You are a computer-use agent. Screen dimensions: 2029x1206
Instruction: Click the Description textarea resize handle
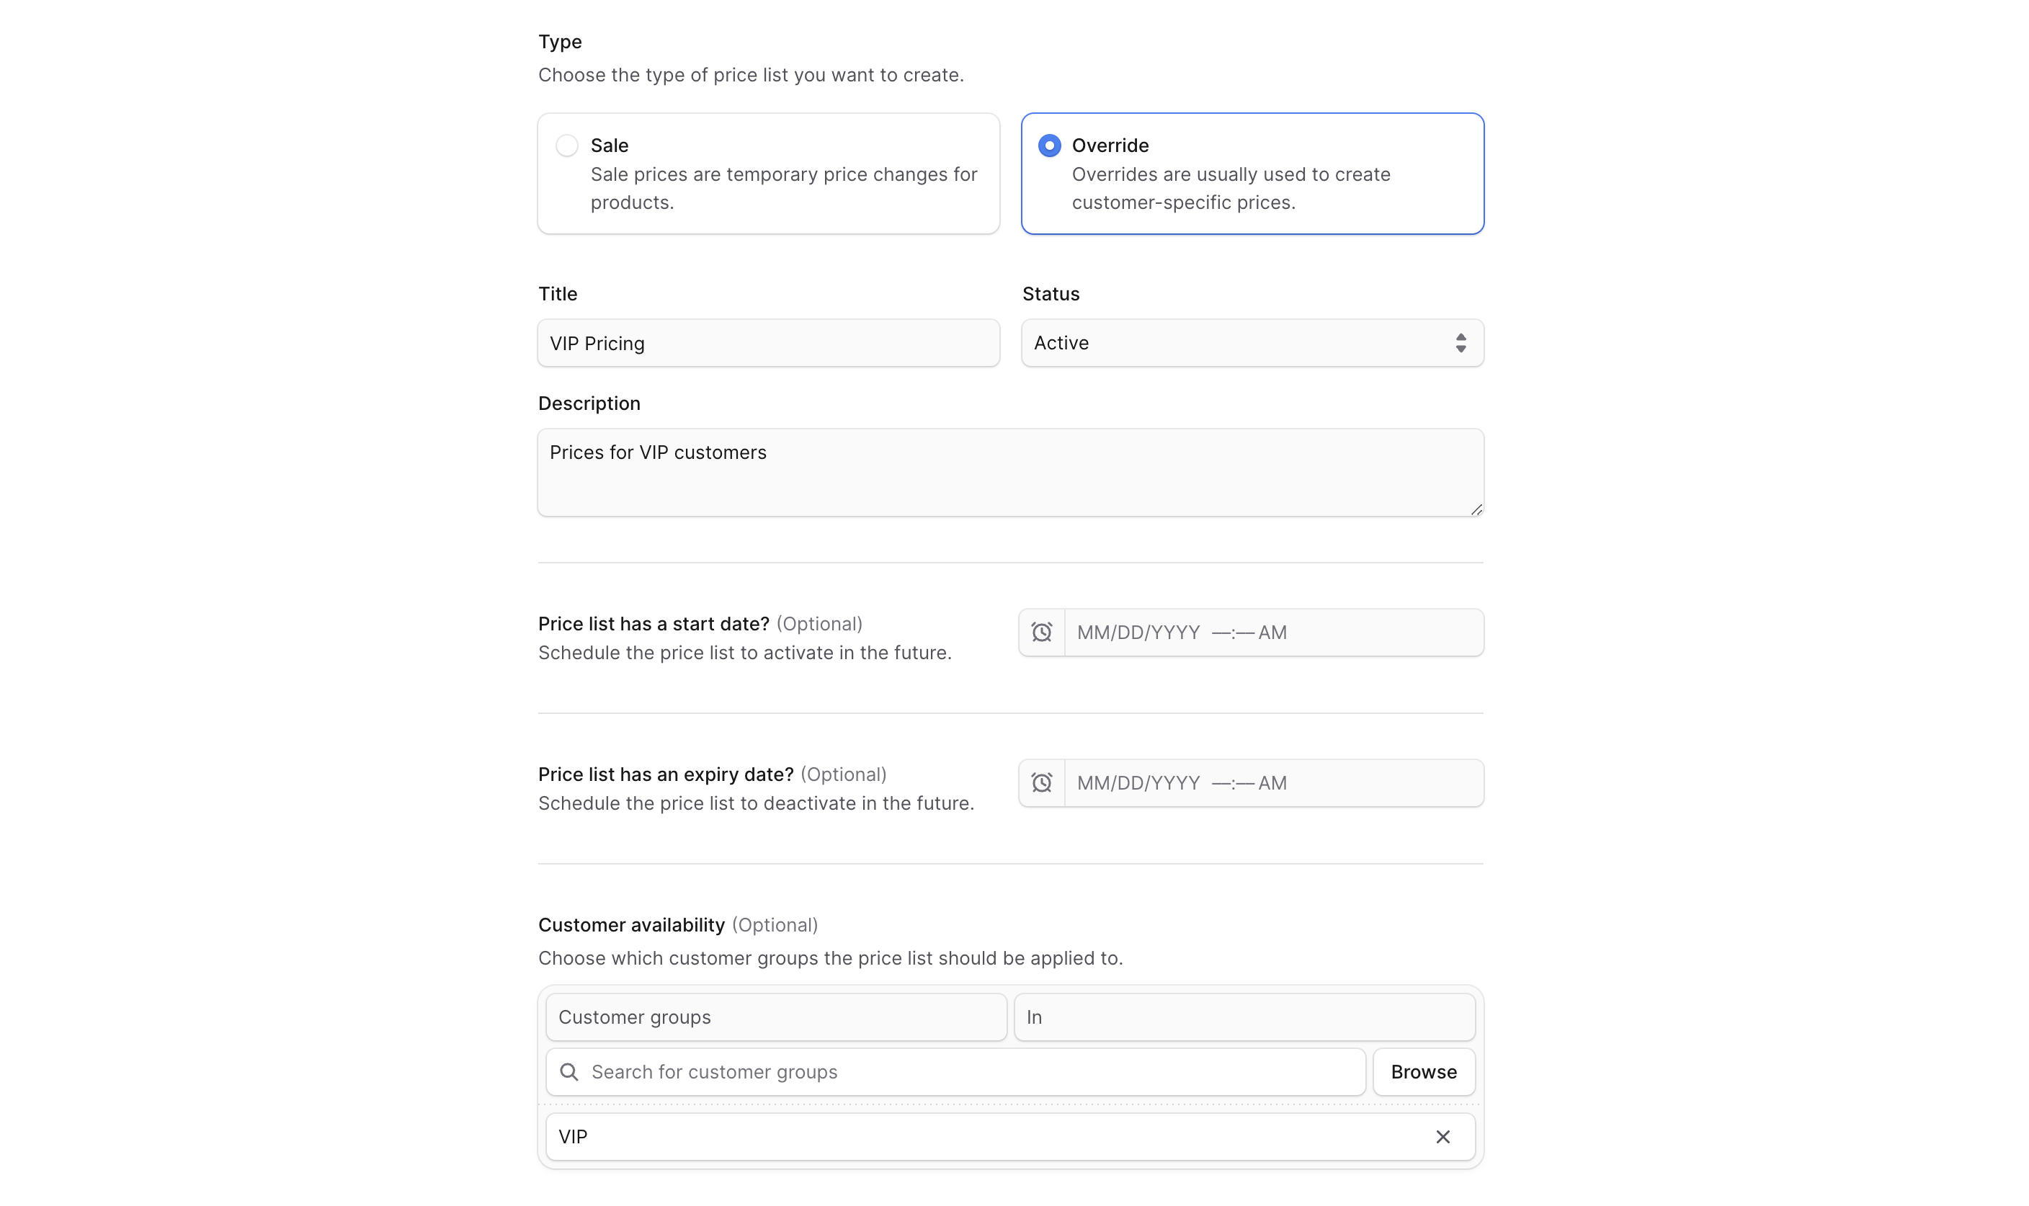coord(1476,509)
